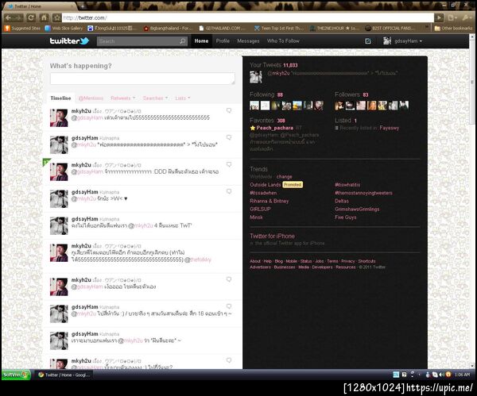The height and width of the screenshot is (396, 477).
Task: Click the volume icon in the system tray
Action: [441, 375]
